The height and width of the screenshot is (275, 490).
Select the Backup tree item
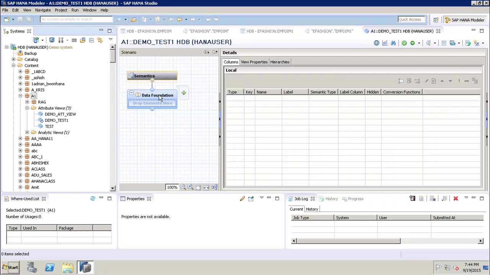click(31, 53)
